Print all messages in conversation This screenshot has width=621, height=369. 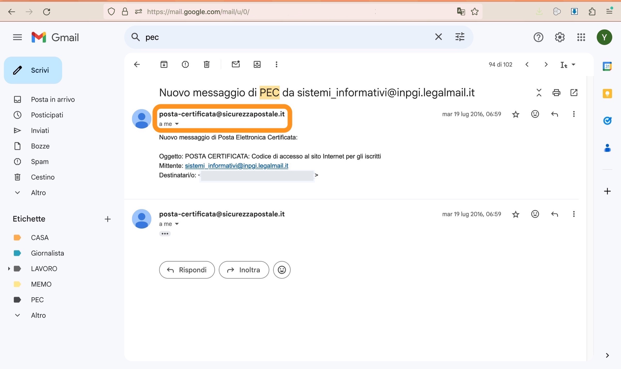pyautogui.click(x=556, y=93)
